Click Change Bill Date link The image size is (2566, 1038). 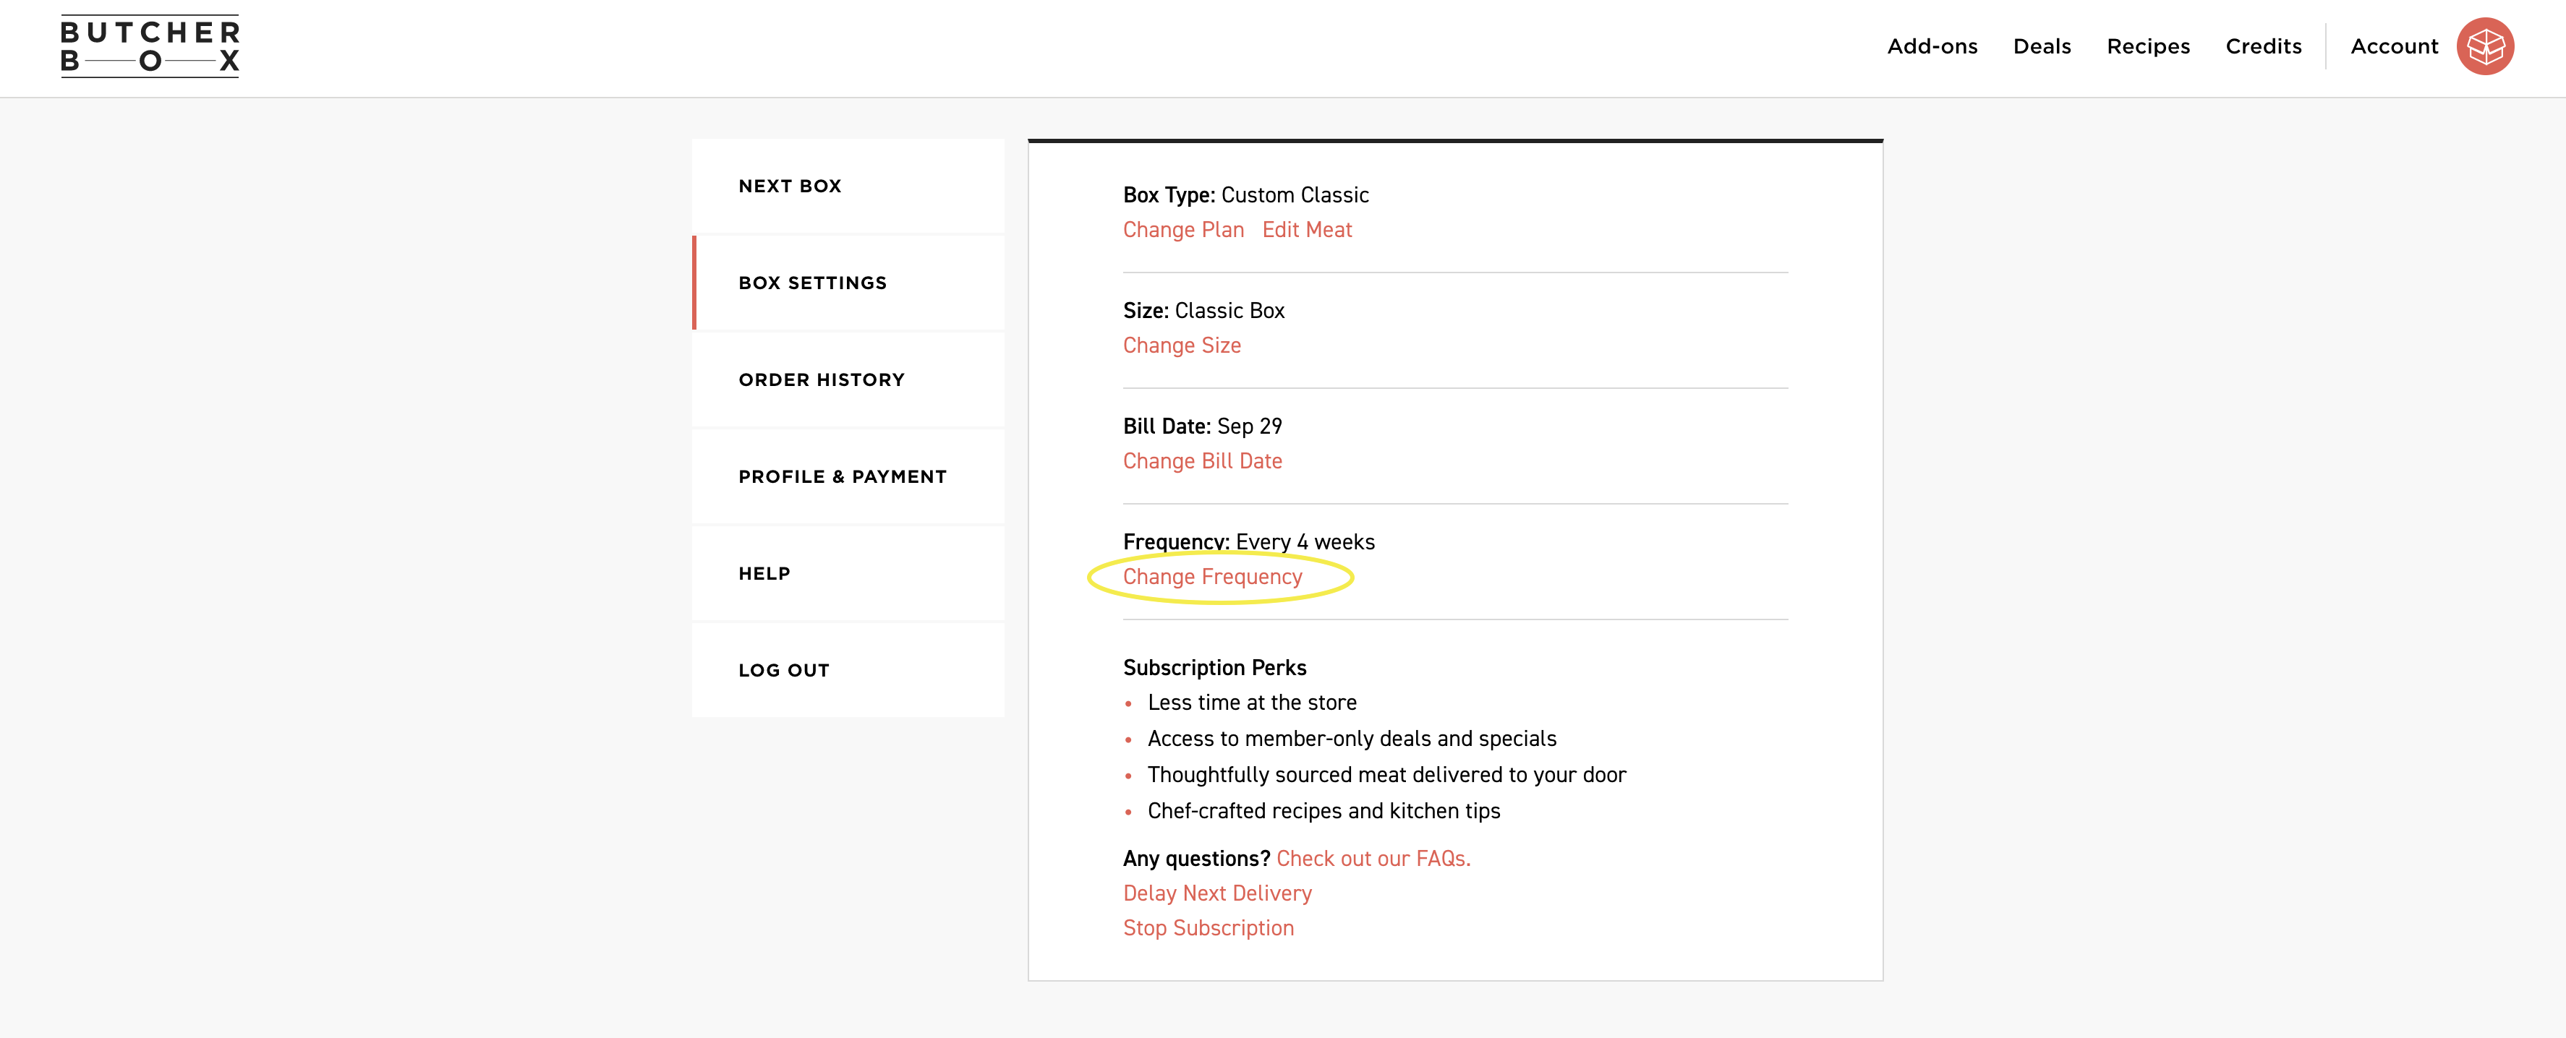[1202, 460]
